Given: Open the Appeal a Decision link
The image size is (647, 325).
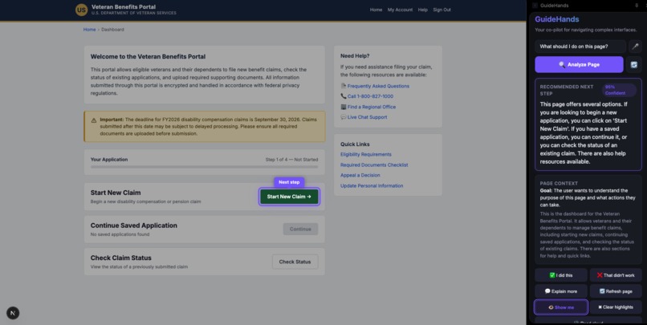Looking at the screenshot, I should [x=360, y=175].
